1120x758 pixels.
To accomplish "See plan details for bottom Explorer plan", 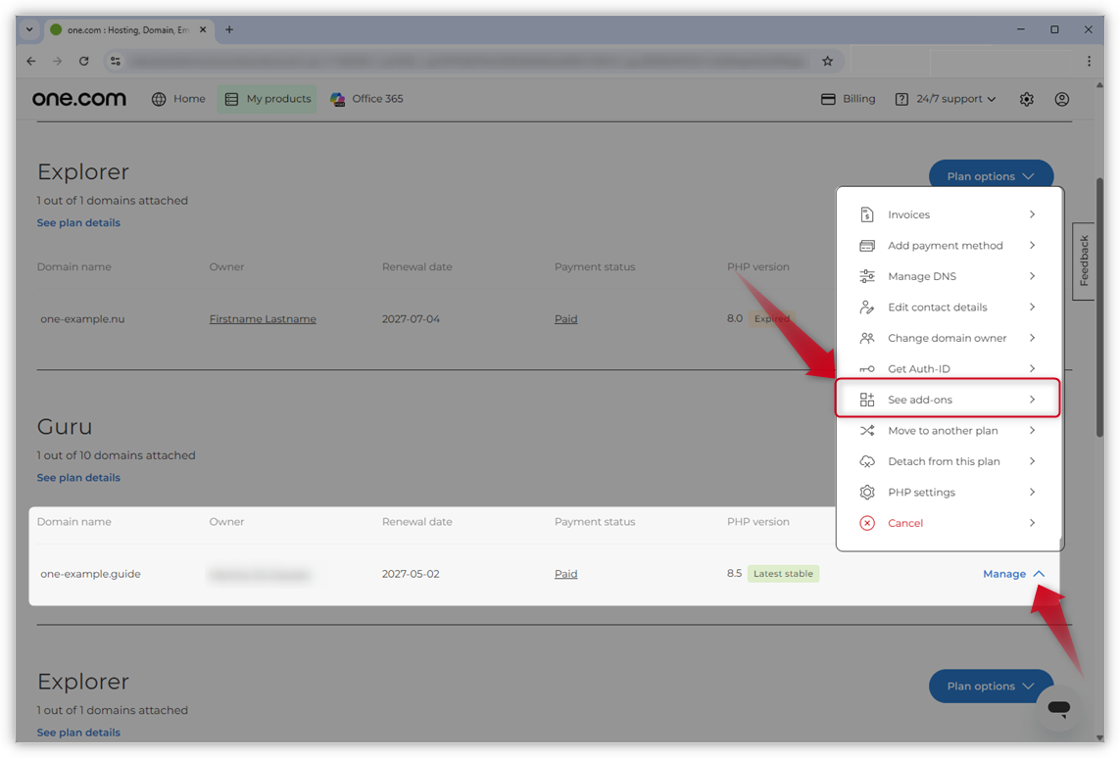I will 78,733.
